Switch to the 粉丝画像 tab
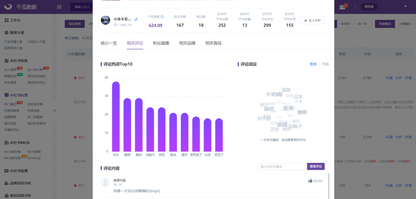This screenshot has width=416, height=199. pos(161,43)
